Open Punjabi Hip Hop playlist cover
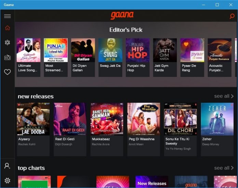This screenshot has height=188, width=238. [138, 50]
